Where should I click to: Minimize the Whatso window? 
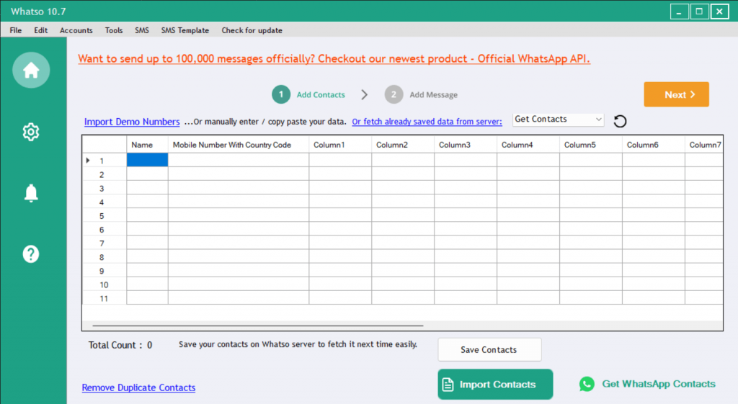coord(679,12)
